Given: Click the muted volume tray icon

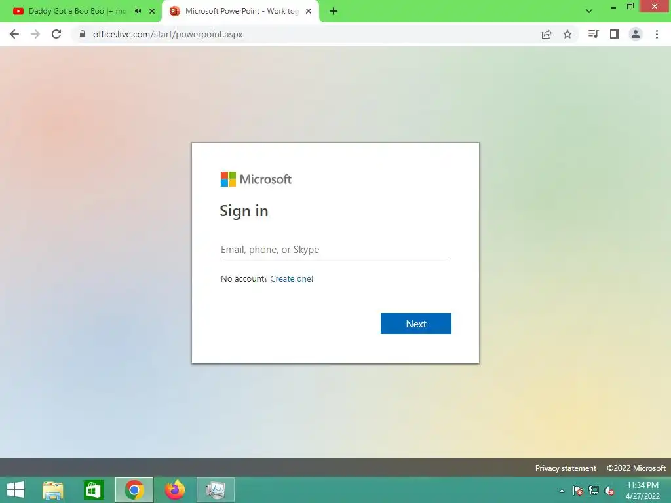Looking at the screenshot, I should tap(609, 491).
